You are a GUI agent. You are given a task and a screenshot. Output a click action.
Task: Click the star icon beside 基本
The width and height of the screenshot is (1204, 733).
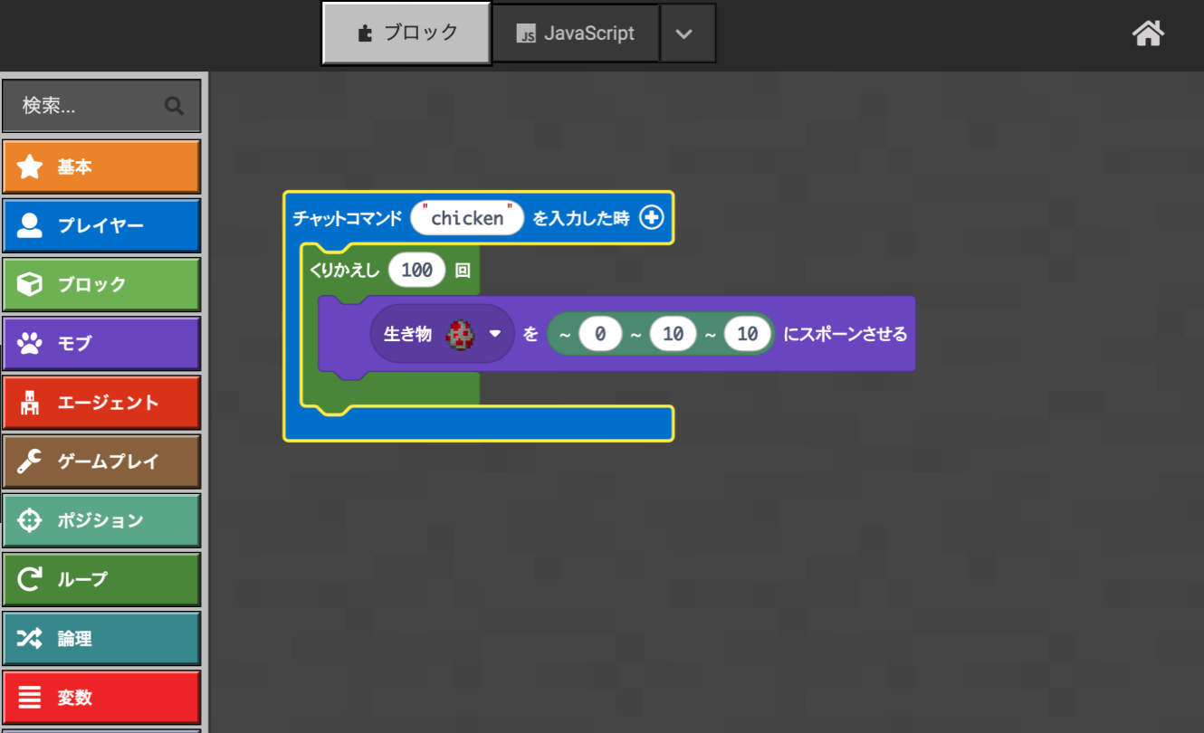pyautogui.click(x=30, y=167)
